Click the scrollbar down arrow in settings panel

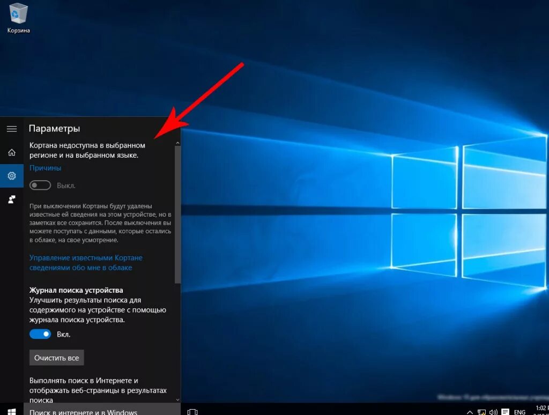177,399
